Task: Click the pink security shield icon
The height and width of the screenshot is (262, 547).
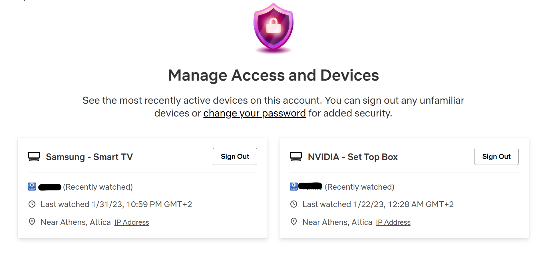Action: [x=273, y=28]
